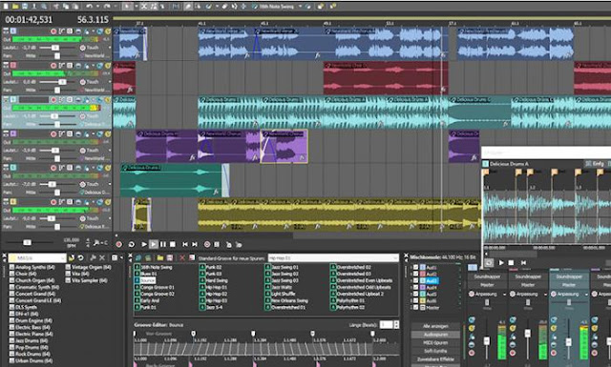
Task: Toggle loop in the sample editor window
Action: click(x=489, y=263)
